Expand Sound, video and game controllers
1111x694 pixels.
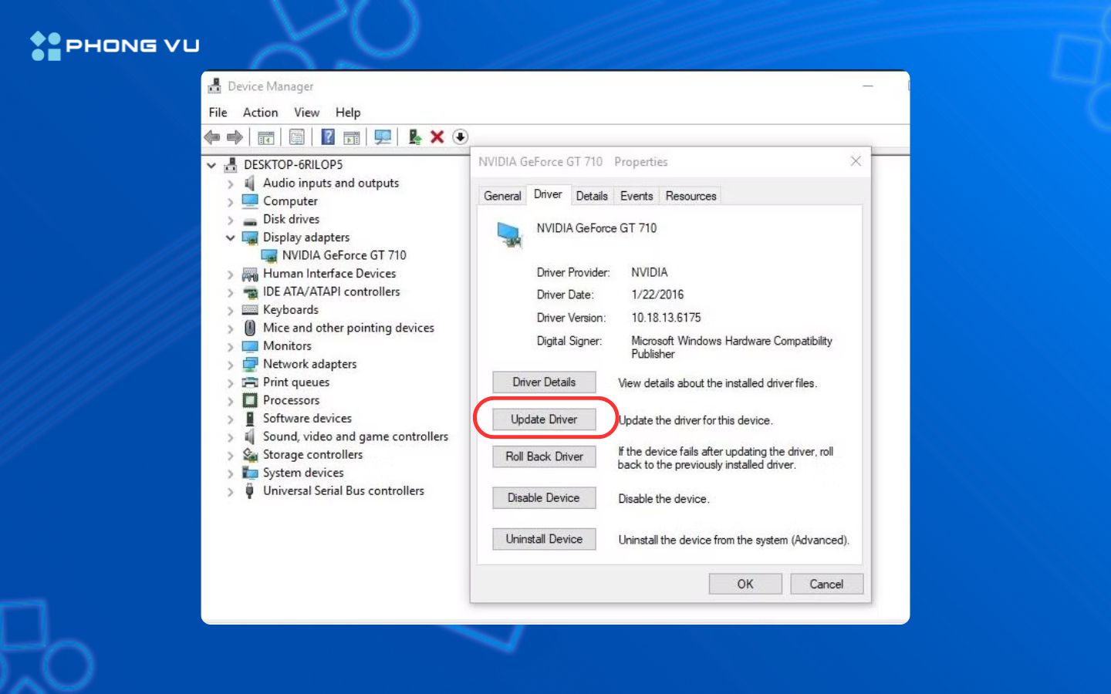[230, 437]
